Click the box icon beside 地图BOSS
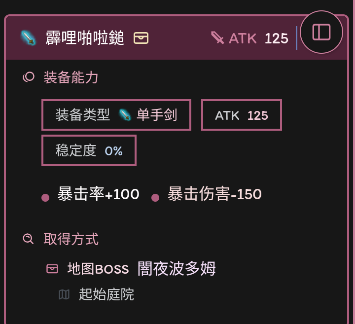The image size is (355, 324). tap(52, 269)
